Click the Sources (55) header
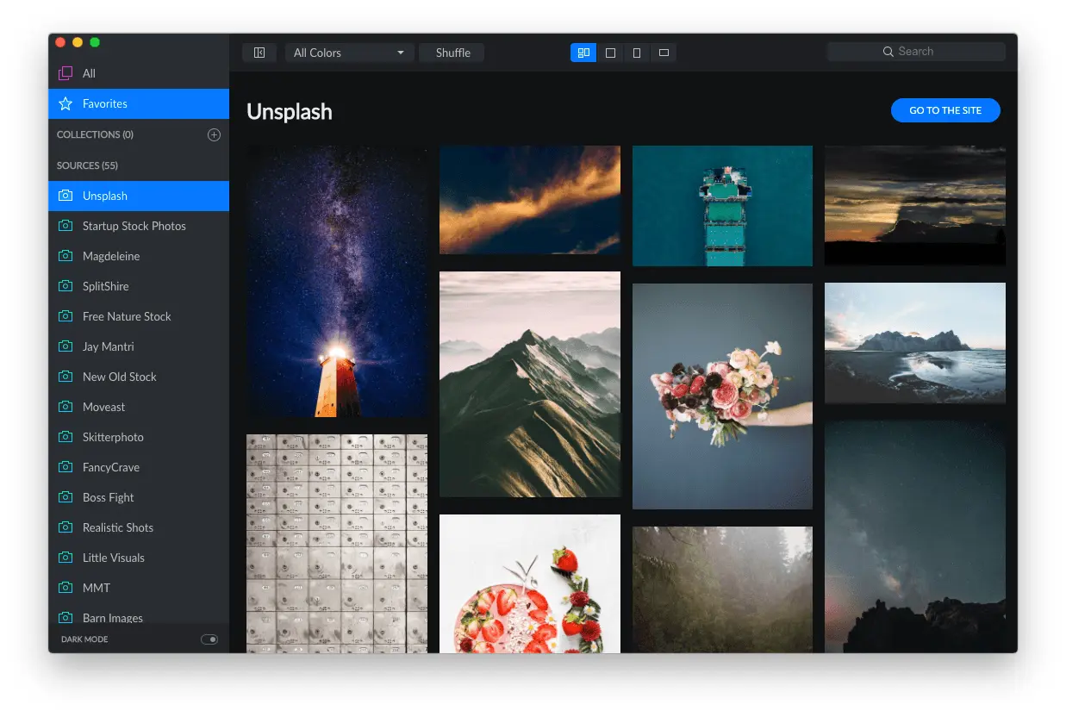Screen dimensions: 1066x717 point(87,165)
